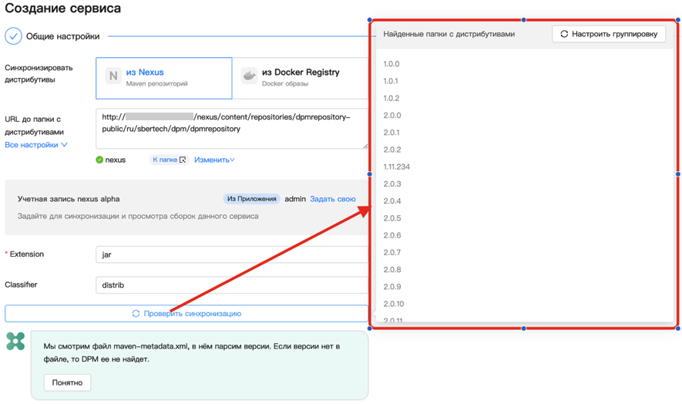The image size is (682, 404).
Task: Click the "Общие настройки" step checkmark circle
Action: pos(13,36)
